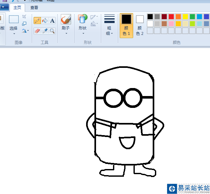Expand the 刷子 brushes dropdown arrow
The height and width of the screenshot is (194, 210).
[66, 34]
